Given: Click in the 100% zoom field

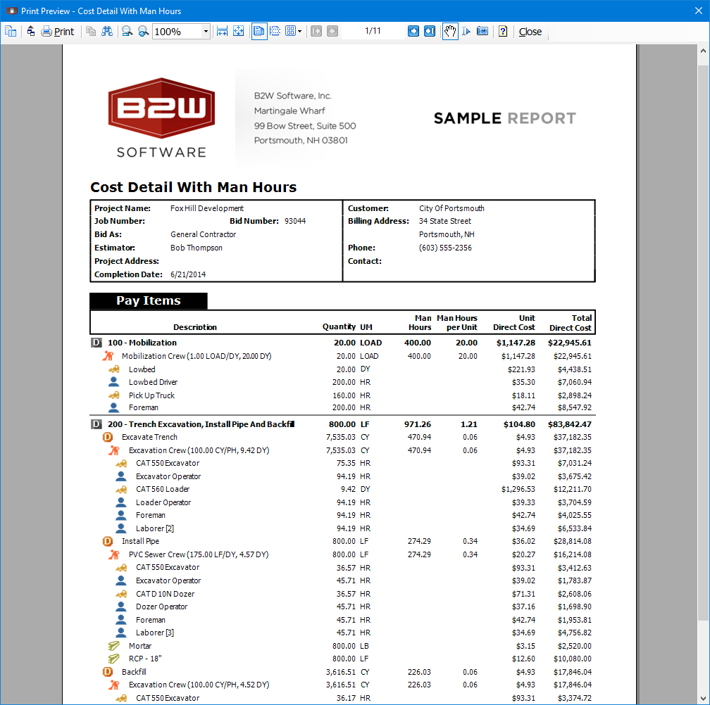Looking at the screenshot, I should pos(177,31).
